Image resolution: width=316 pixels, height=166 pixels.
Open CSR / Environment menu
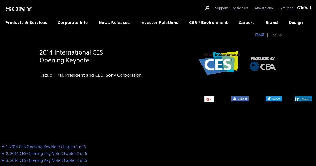point(208,23)
